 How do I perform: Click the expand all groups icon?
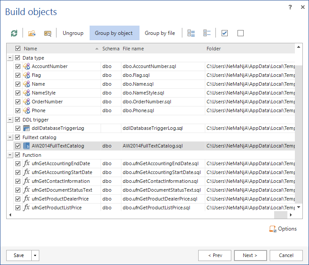click(191, 33)
